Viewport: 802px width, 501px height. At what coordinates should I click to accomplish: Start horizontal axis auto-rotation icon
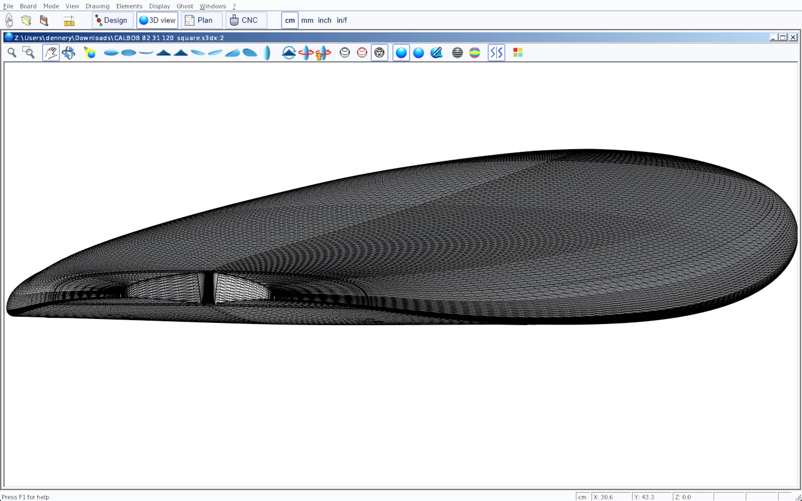305,53
